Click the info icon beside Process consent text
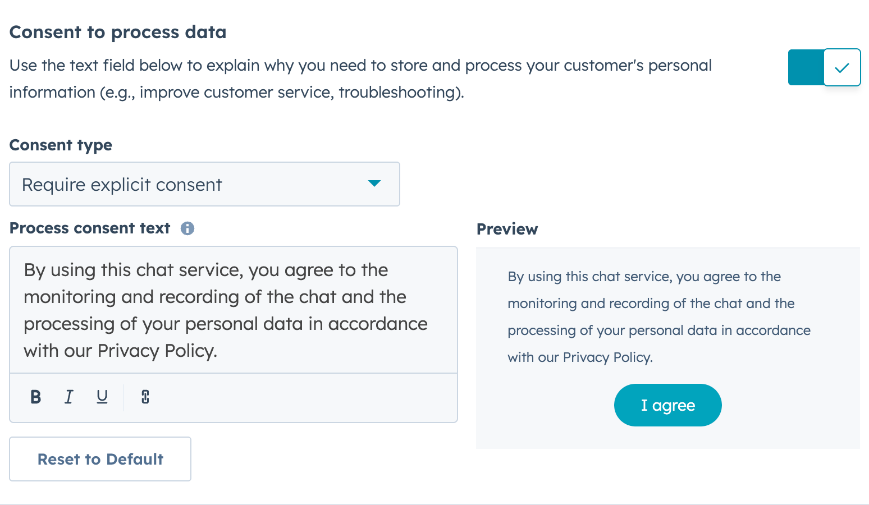 pos(187,228)
